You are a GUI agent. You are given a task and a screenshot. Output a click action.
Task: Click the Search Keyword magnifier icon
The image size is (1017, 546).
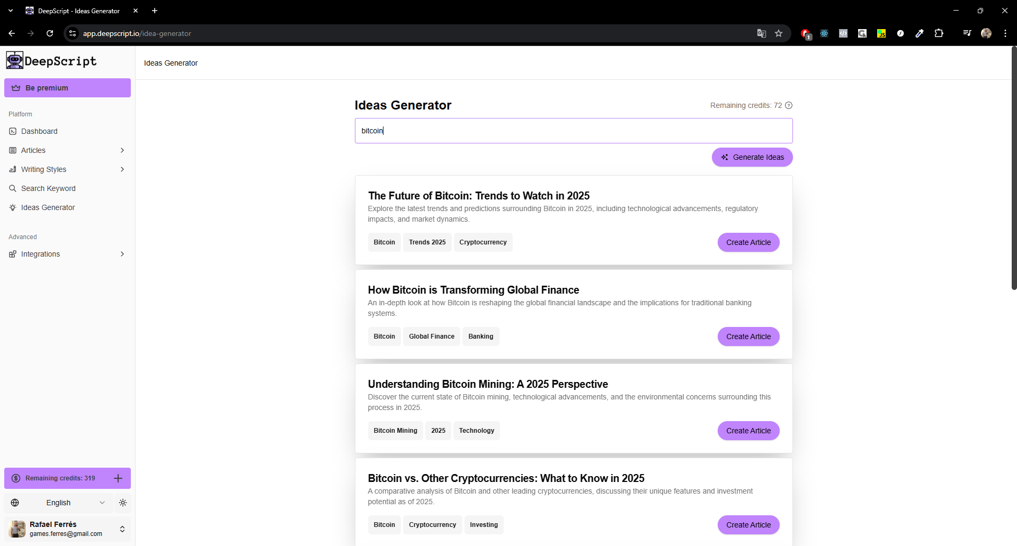click(x=13, y=188)
